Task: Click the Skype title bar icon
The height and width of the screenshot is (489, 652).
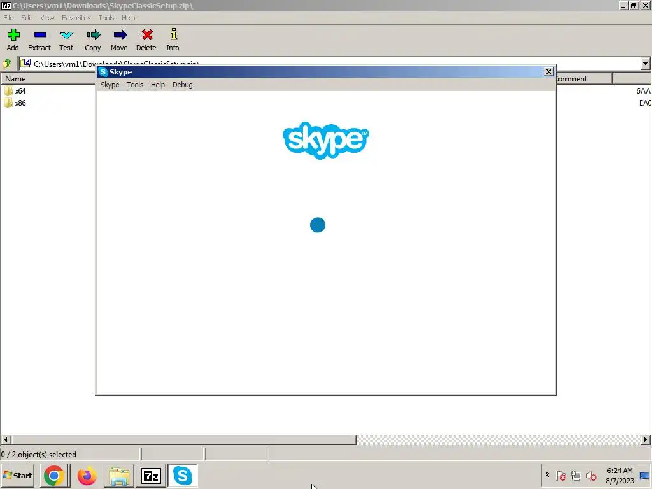Action: (x=103, y=72)
